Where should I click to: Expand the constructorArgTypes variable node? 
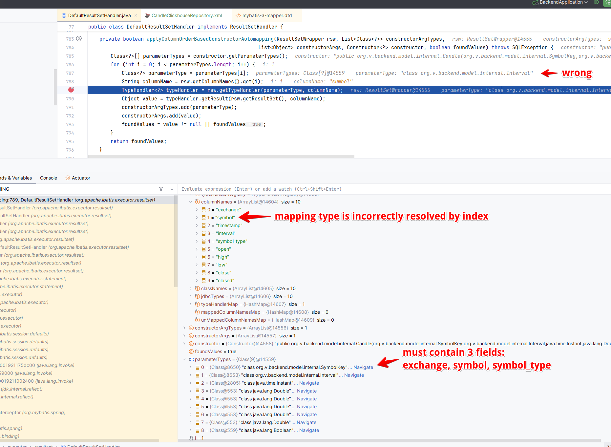pyautogui.click(x=184, y=328)
